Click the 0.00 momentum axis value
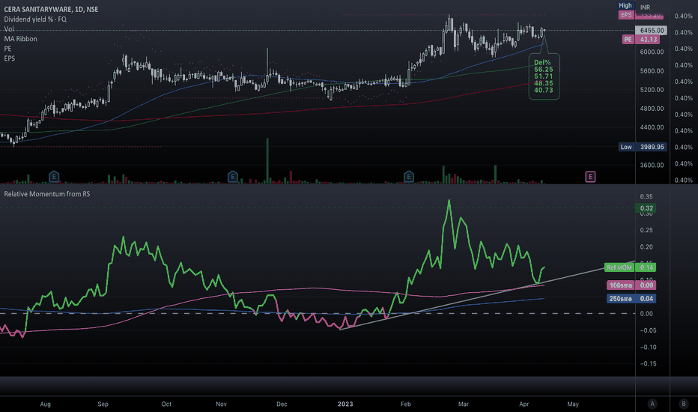 pos(646,314)
